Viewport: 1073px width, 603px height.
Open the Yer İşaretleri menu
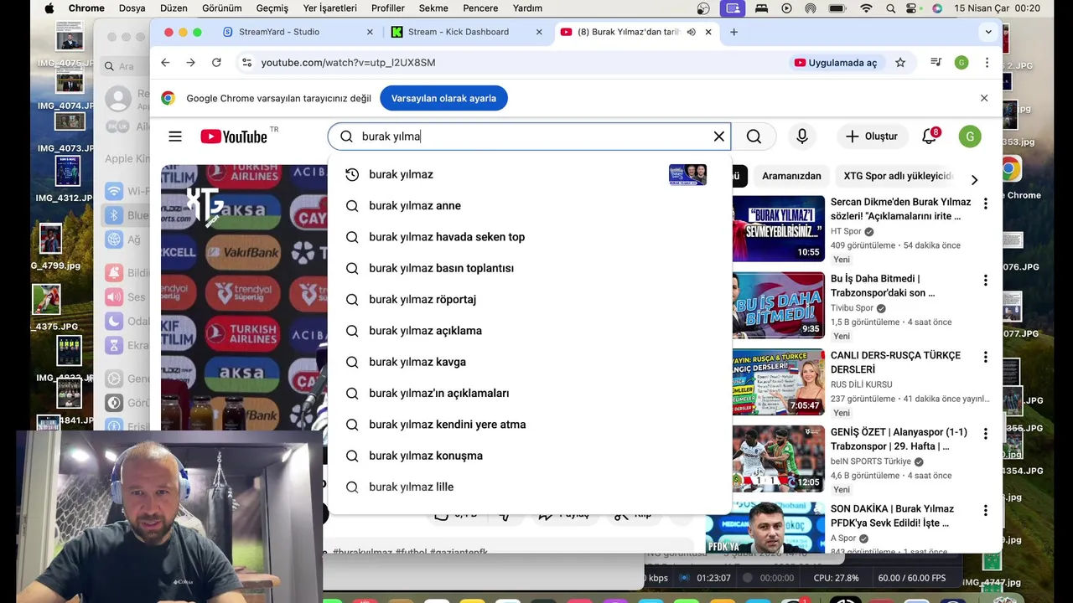330,8
